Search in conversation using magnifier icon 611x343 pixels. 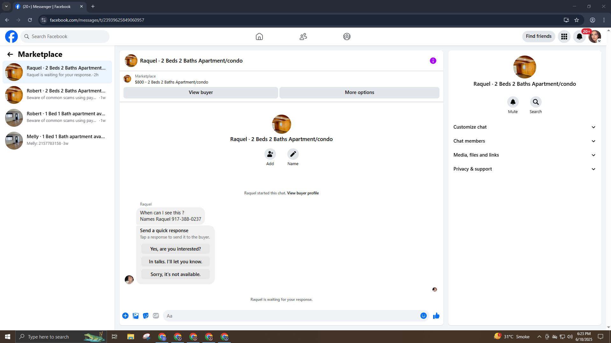[536, 102]
